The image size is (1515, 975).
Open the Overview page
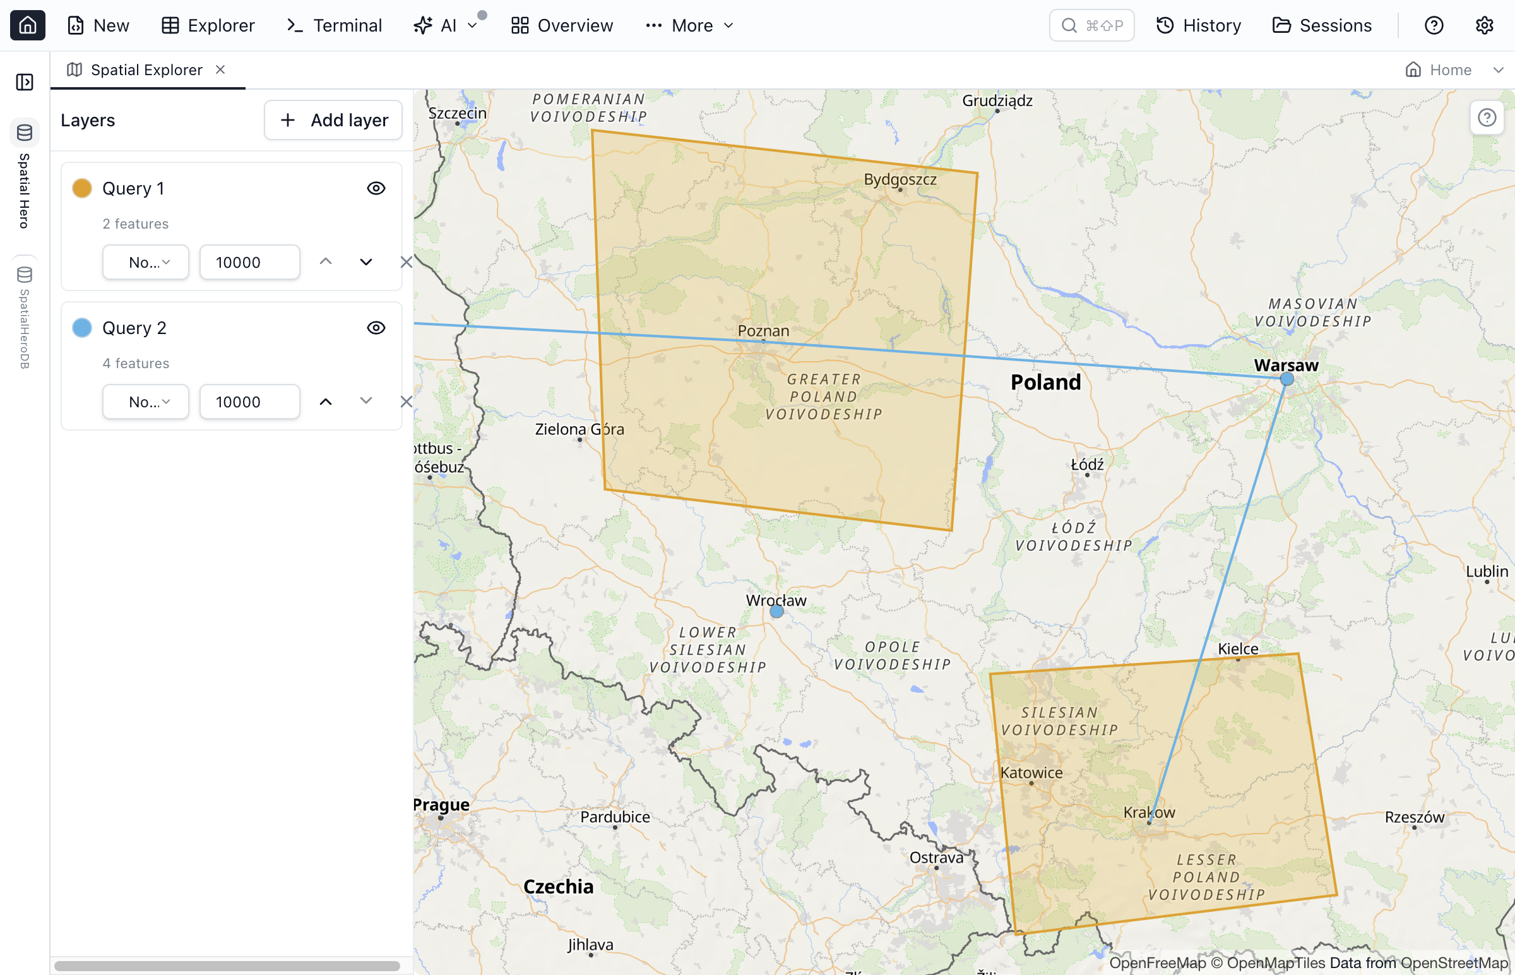562,25
